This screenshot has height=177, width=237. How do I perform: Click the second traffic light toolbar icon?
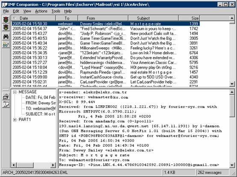coord(6,27)
